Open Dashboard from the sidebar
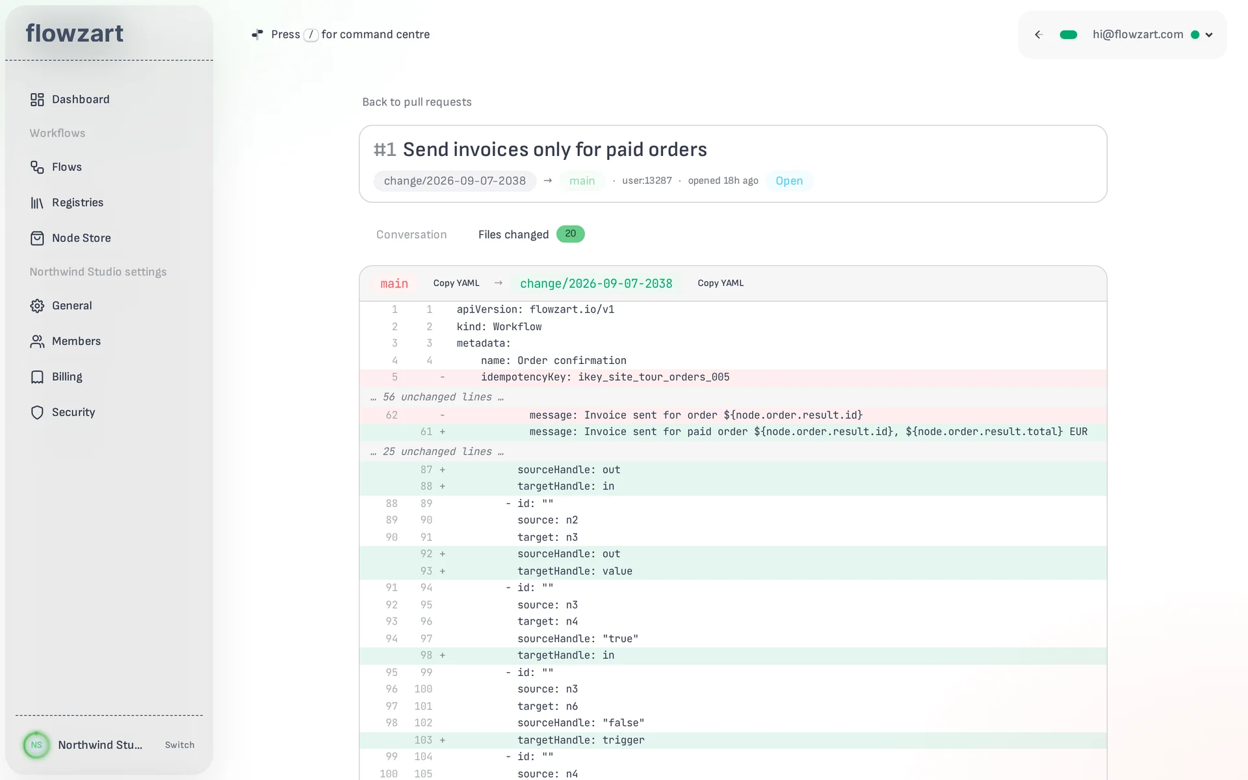This screenshot has width=1248, height=780. point(81,99)
